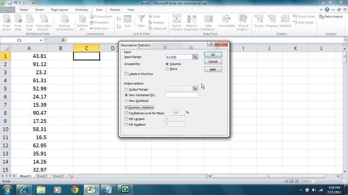Viewport: 348px width, 195px height.
Task: Enable Labels in First Row checkbox
Action: click(126, 74)
